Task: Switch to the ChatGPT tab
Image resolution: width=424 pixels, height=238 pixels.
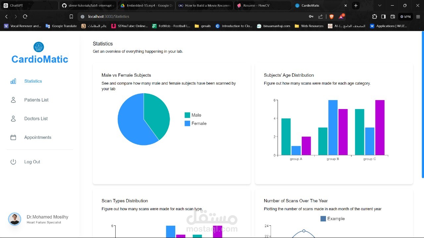Action: pos(29,6)
